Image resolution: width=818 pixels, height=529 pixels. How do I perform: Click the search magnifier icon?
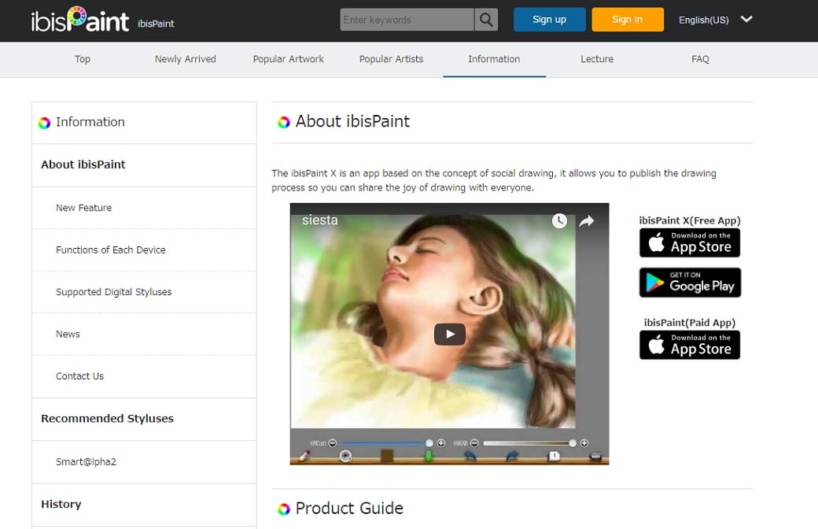click(x=488, y=20)
